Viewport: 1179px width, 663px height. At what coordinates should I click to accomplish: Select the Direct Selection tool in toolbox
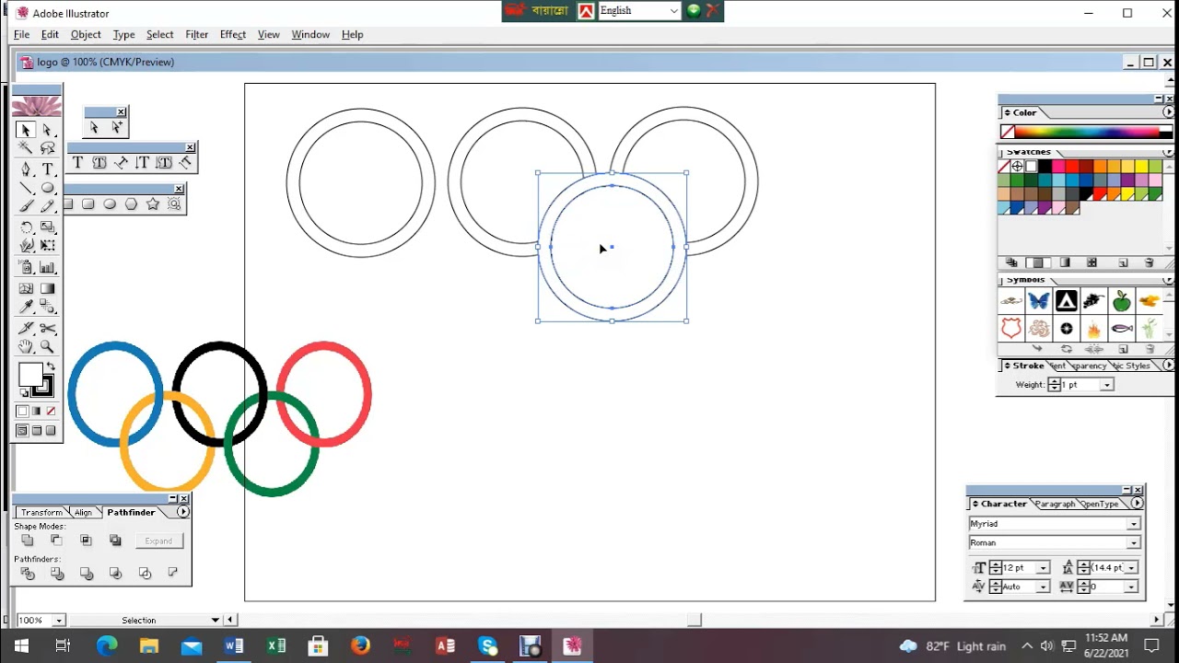(47, 130)
